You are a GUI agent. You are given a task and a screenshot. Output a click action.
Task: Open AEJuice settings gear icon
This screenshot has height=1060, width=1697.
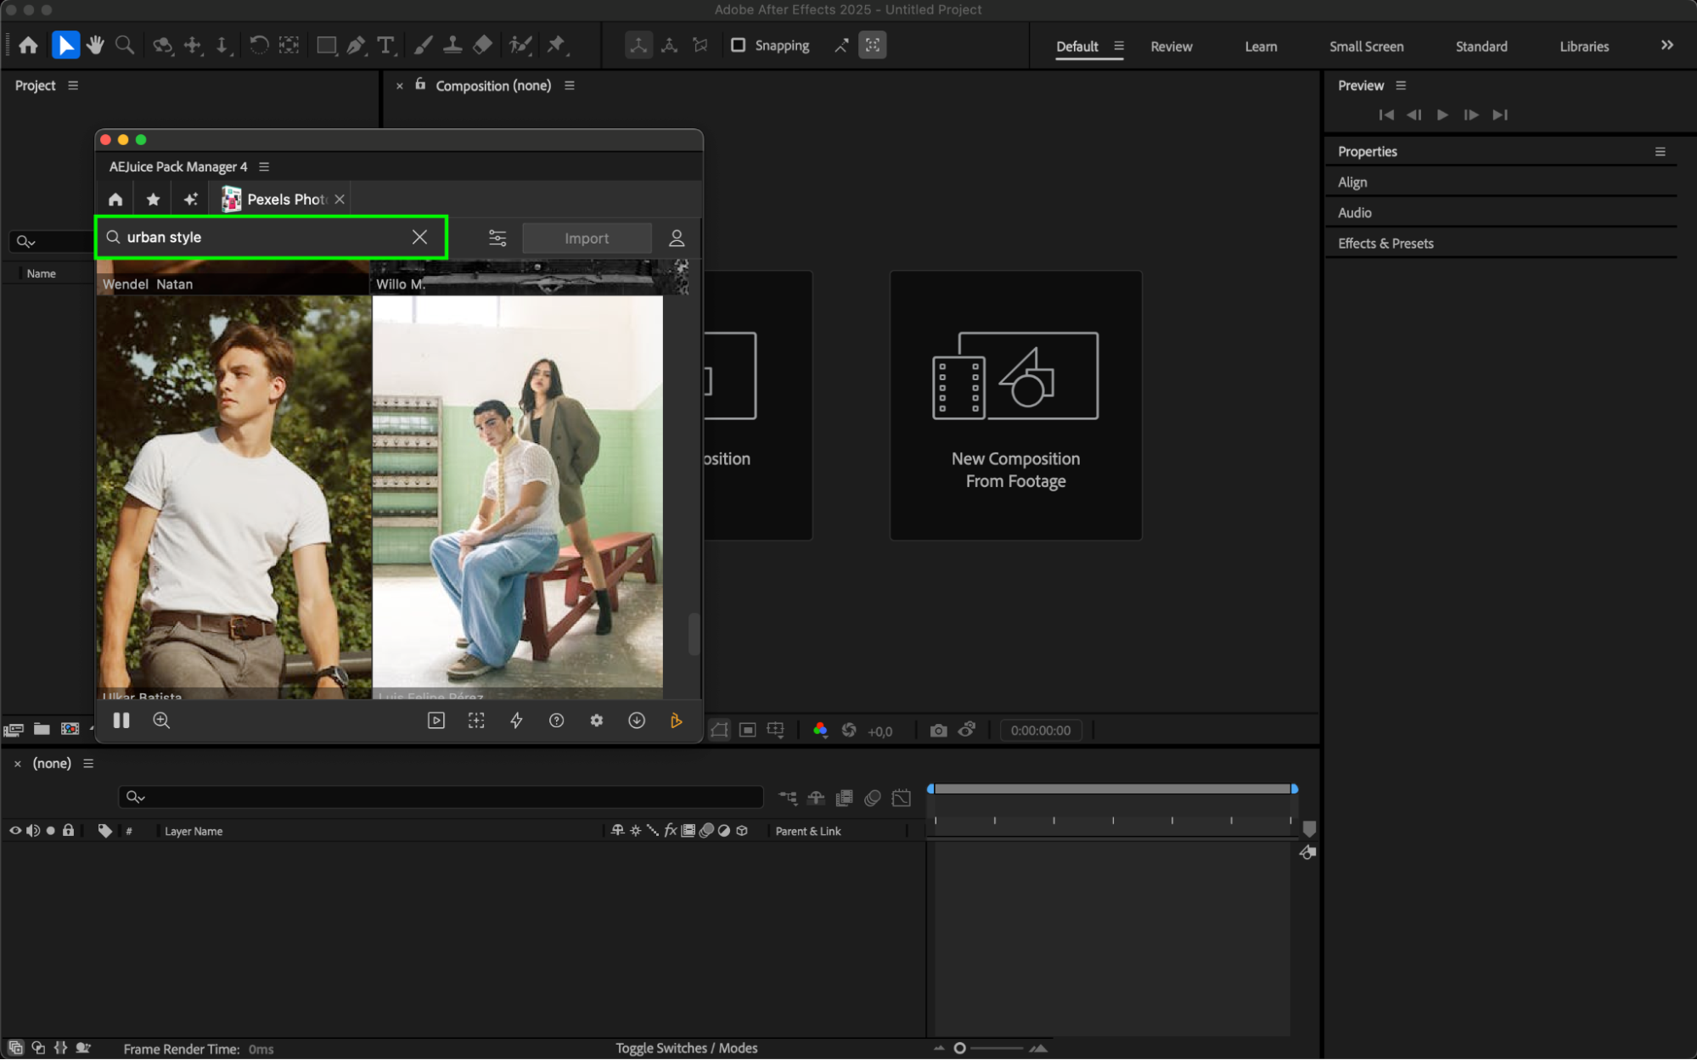pyautogui.click(x=597, y=721)
